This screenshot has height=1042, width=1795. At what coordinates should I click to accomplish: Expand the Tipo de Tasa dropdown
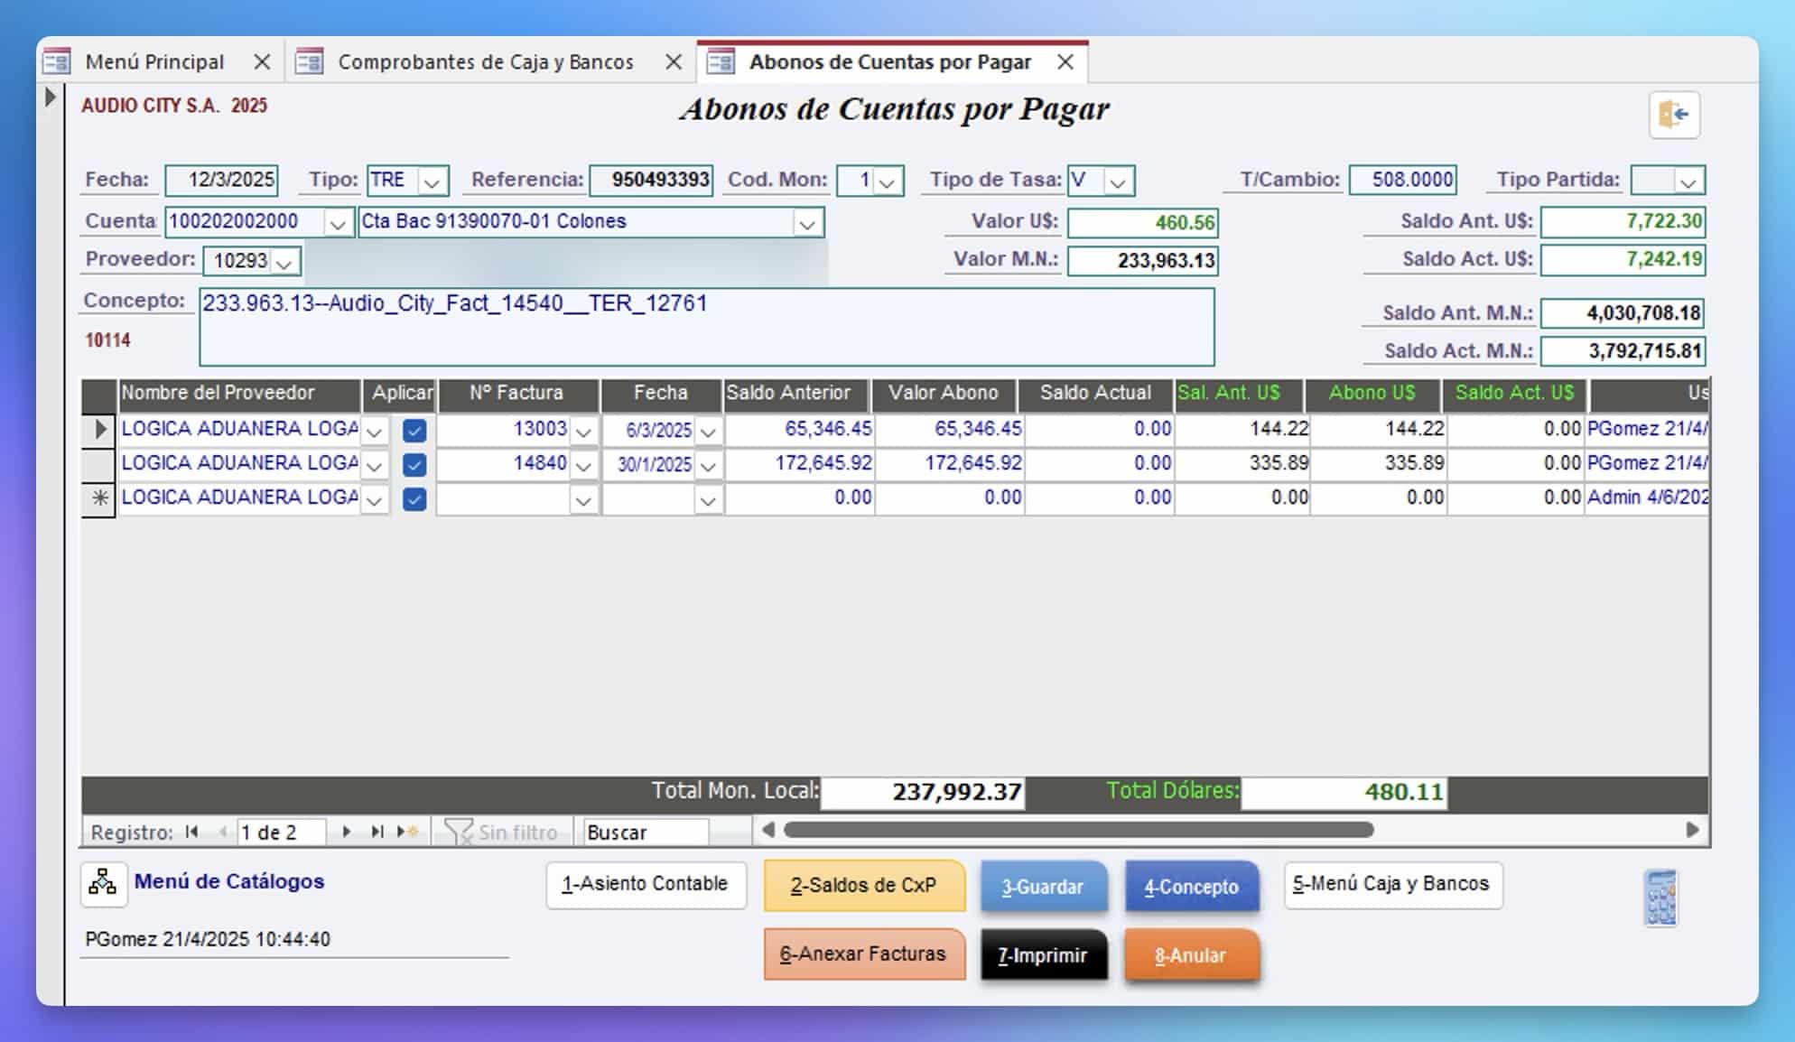coord(1118,181)
